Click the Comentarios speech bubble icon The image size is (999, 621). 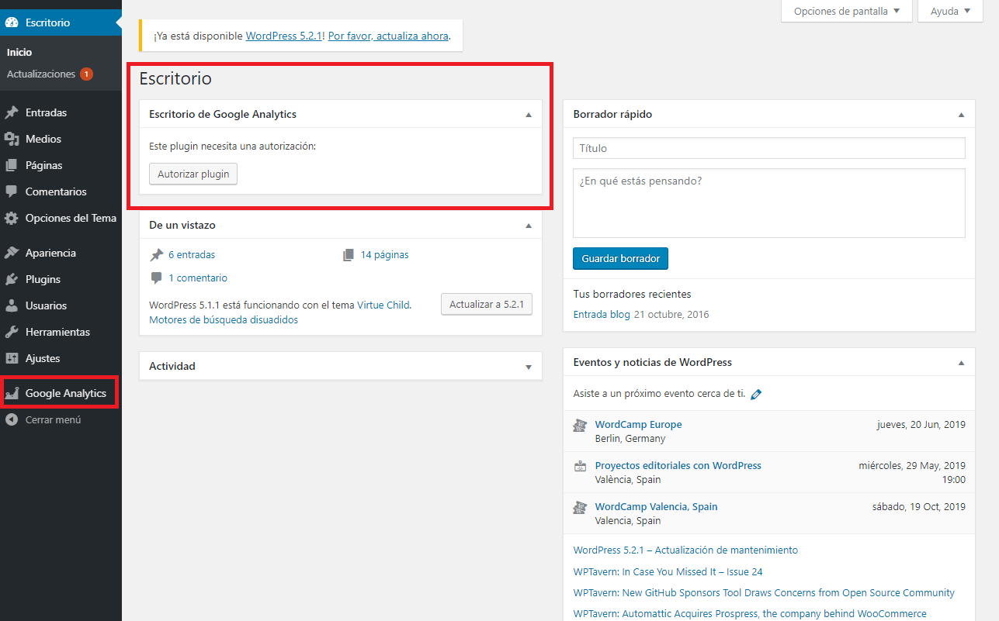coord(12,191)
